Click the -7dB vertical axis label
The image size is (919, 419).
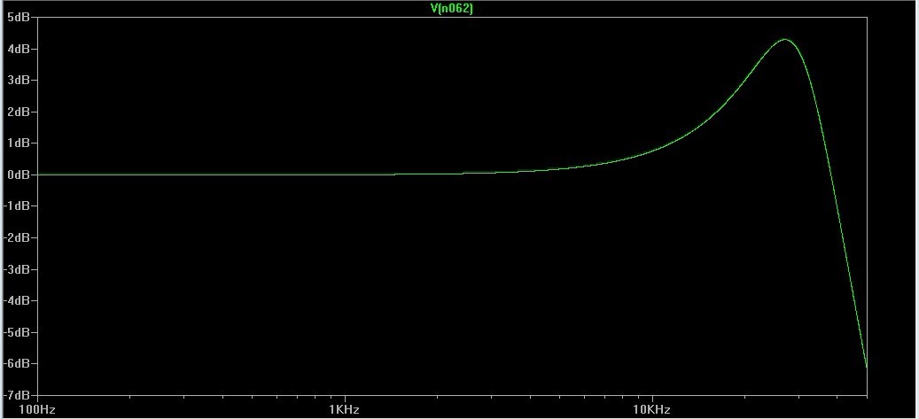click(x=16, y=395)
